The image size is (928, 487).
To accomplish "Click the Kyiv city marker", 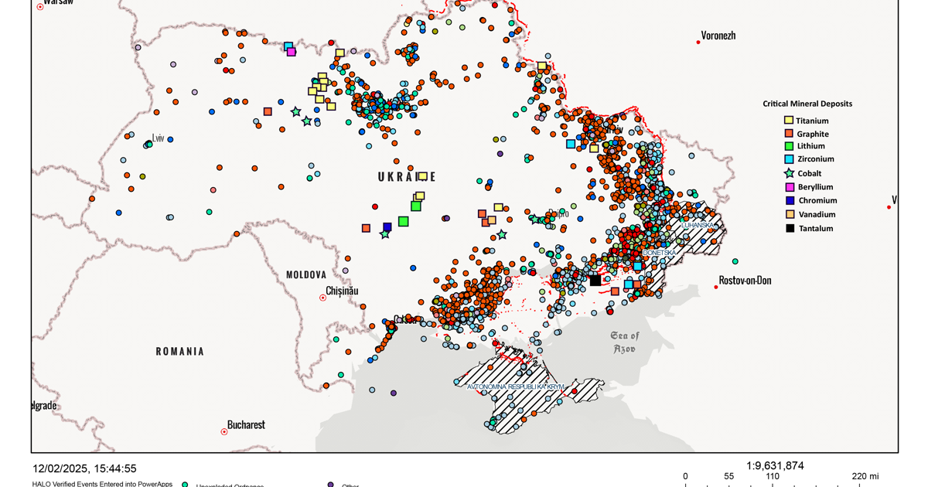I will 602,131.
